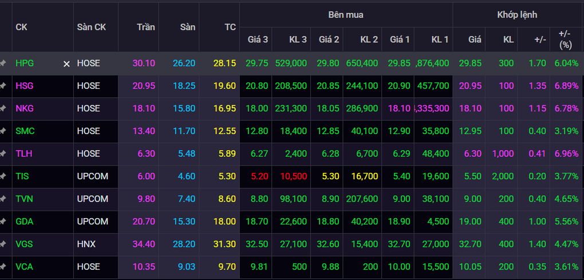Open the HSG stock symbol
This screenshot has width=584, height=280.
24,86
